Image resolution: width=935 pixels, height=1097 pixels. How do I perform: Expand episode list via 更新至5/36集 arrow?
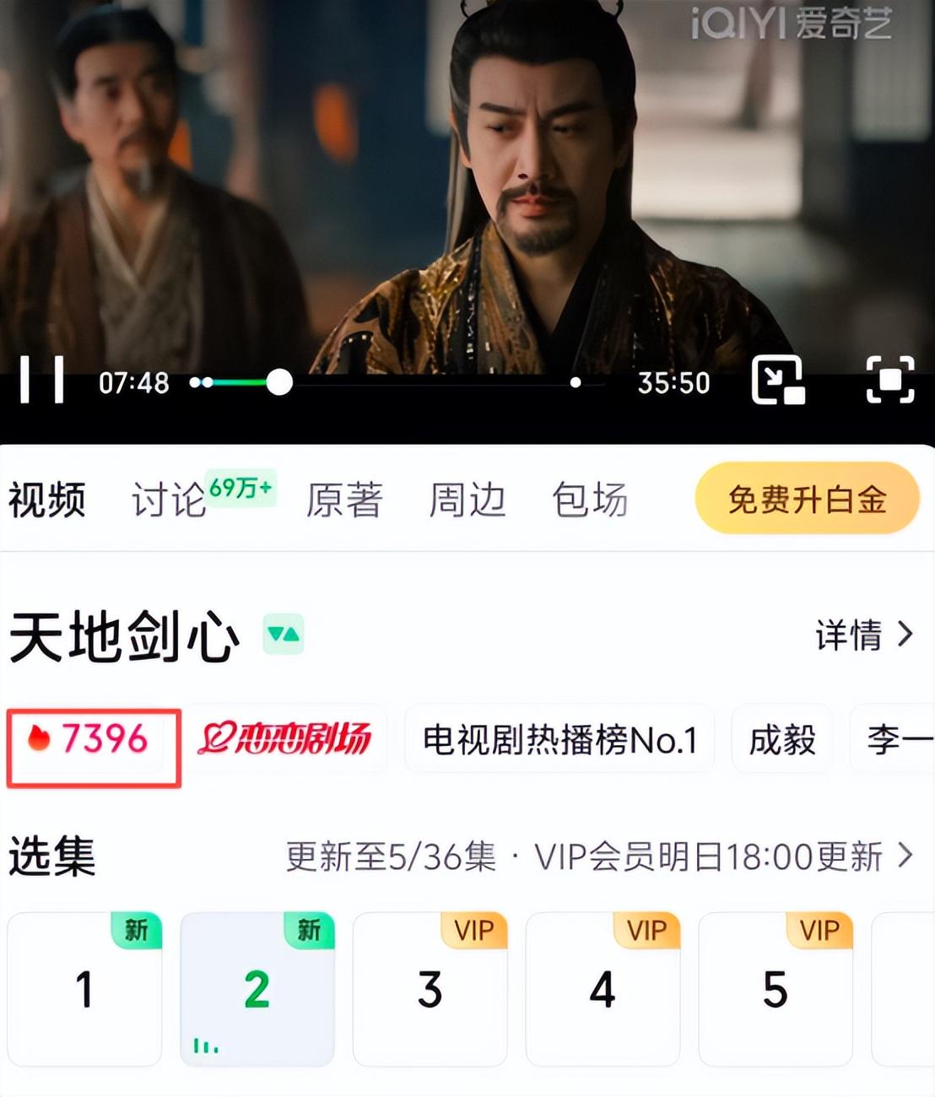tap(905, 856)
